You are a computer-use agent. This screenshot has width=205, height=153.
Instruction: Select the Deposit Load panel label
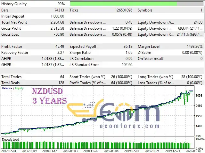pyautogui.click(x=11, y=140)
